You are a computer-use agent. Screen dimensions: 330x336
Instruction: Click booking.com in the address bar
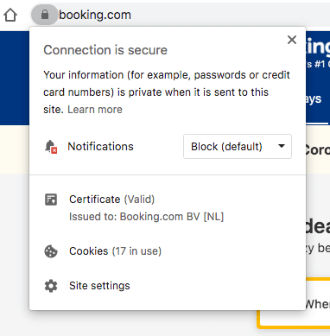tap(95, 15)
